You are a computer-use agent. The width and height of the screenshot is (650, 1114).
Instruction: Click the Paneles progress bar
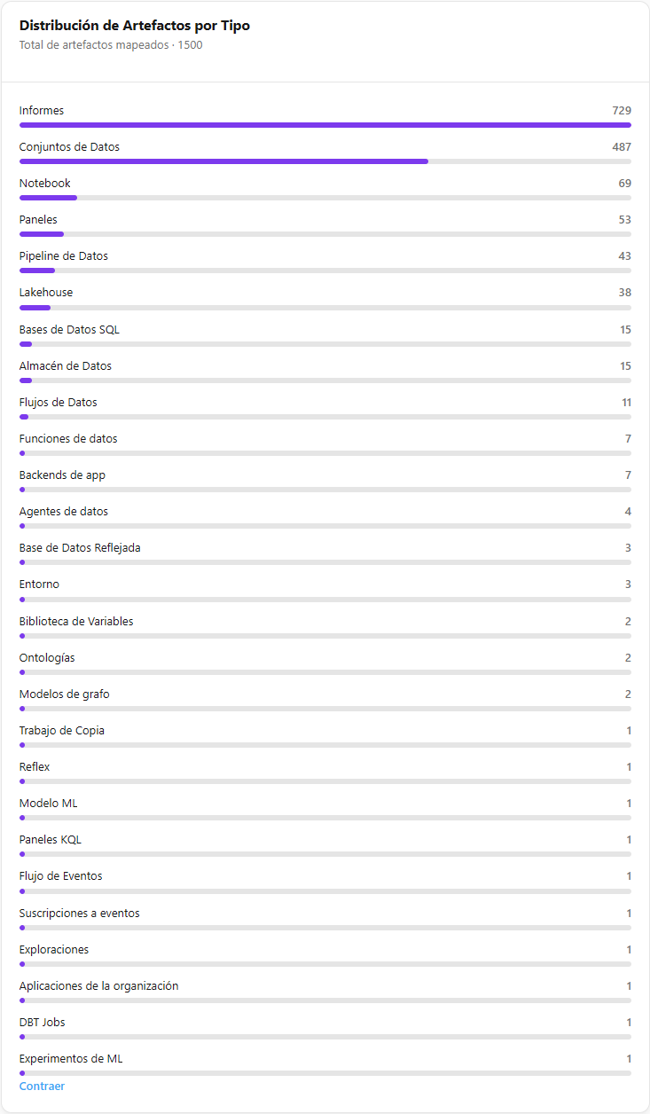coord(325,234)
